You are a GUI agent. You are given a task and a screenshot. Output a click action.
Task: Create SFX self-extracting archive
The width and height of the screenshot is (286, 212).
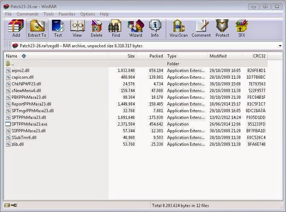click(242, 28)
